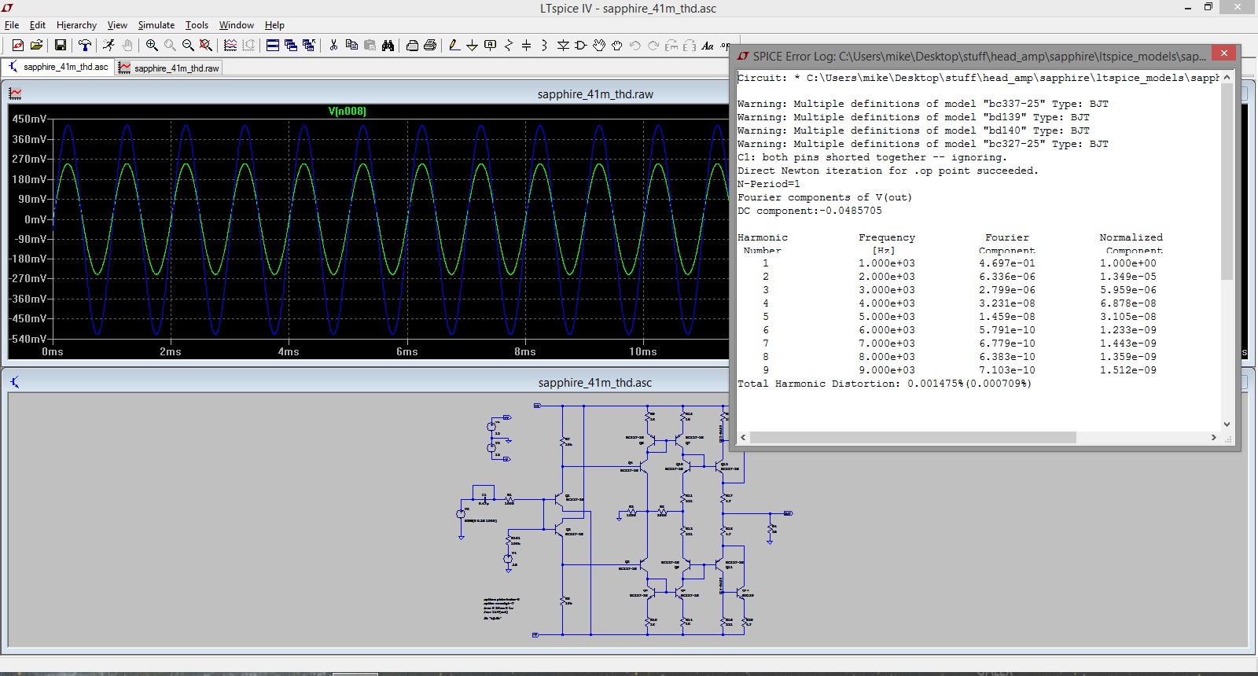Cascade windows toolbar icon
Screen dimensions: 1258x676
click(x=291, y=46)
